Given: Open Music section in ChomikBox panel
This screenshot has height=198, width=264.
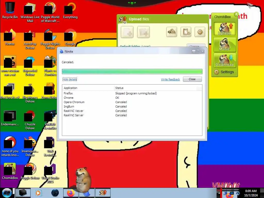Looking at the screenshot, I should click(225, 44).
